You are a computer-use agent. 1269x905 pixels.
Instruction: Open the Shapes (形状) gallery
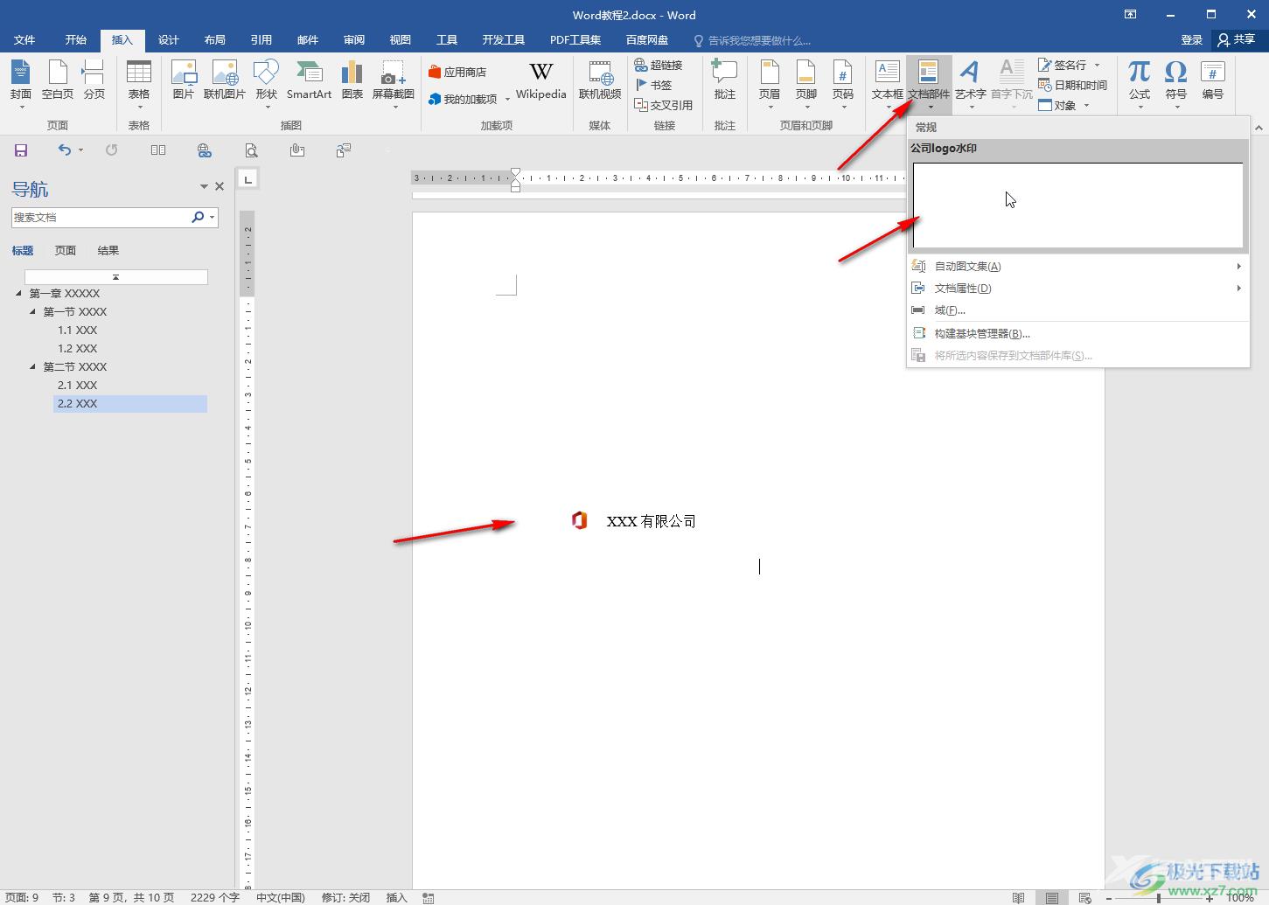(266, 84)
